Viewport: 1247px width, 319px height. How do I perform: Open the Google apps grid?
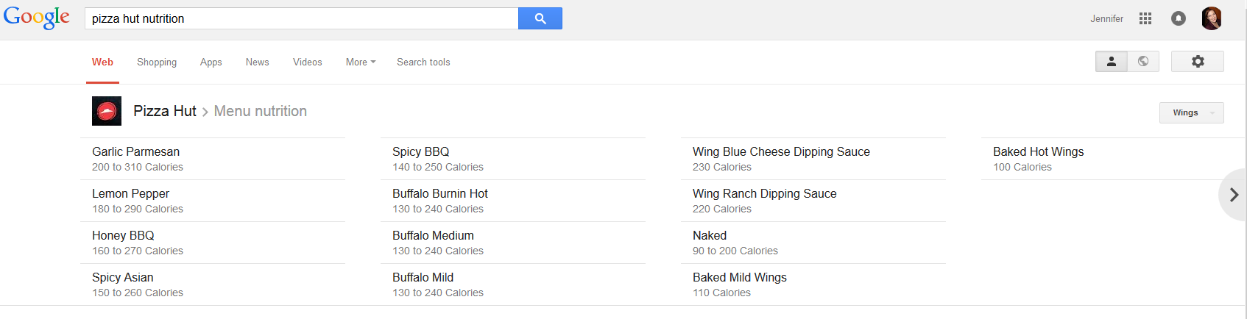point(1145,18)
